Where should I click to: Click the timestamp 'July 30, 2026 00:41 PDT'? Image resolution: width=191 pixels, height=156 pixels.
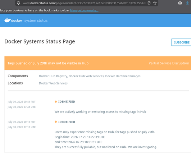[22, 102]
